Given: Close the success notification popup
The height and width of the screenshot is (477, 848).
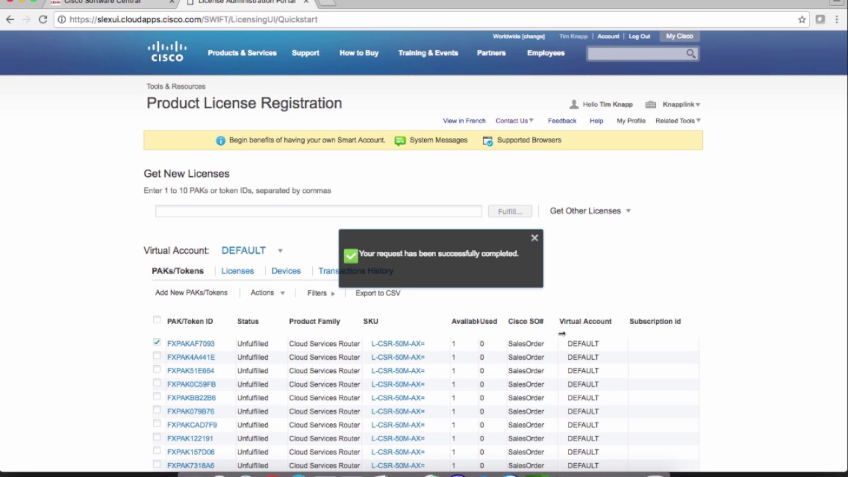Looking at the screenshot, I should click(x=535, y=238).
